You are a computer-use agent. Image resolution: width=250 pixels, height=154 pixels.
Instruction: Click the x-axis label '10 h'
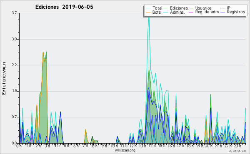114,146
